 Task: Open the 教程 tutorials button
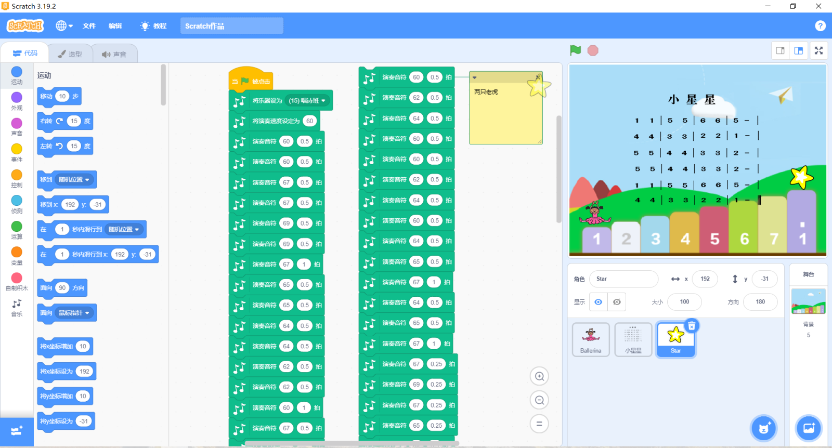tap(154, 25)
